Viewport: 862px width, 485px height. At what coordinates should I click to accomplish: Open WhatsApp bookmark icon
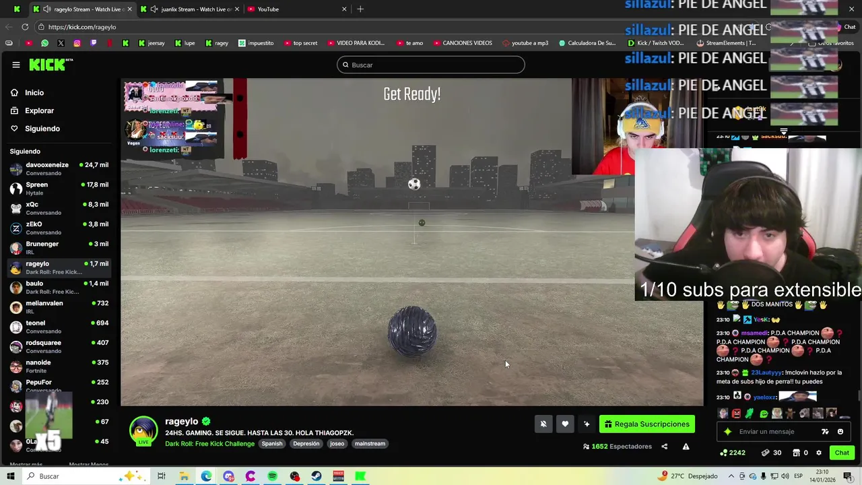(x=44, y=43)
